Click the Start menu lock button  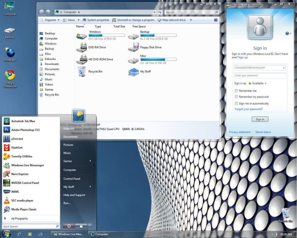coord(81,226)
